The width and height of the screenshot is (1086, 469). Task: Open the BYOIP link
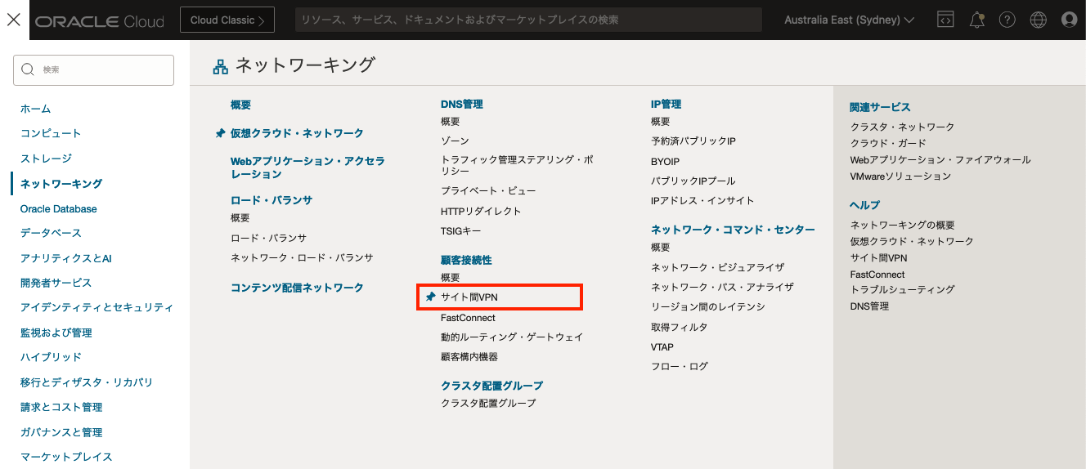665,162
